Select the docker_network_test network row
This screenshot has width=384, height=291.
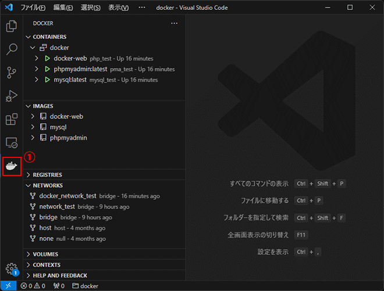coord(105,196)
